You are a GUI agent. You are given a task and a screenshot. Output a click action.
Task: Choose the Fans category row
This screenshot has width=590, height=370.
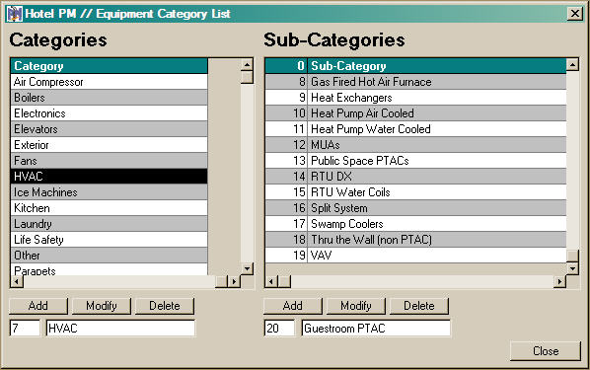pyautogui.click(x=110, y=161)
